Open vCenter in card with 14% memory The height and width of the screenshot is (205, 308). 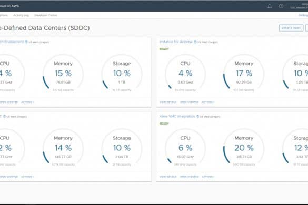tap(9, 177)
